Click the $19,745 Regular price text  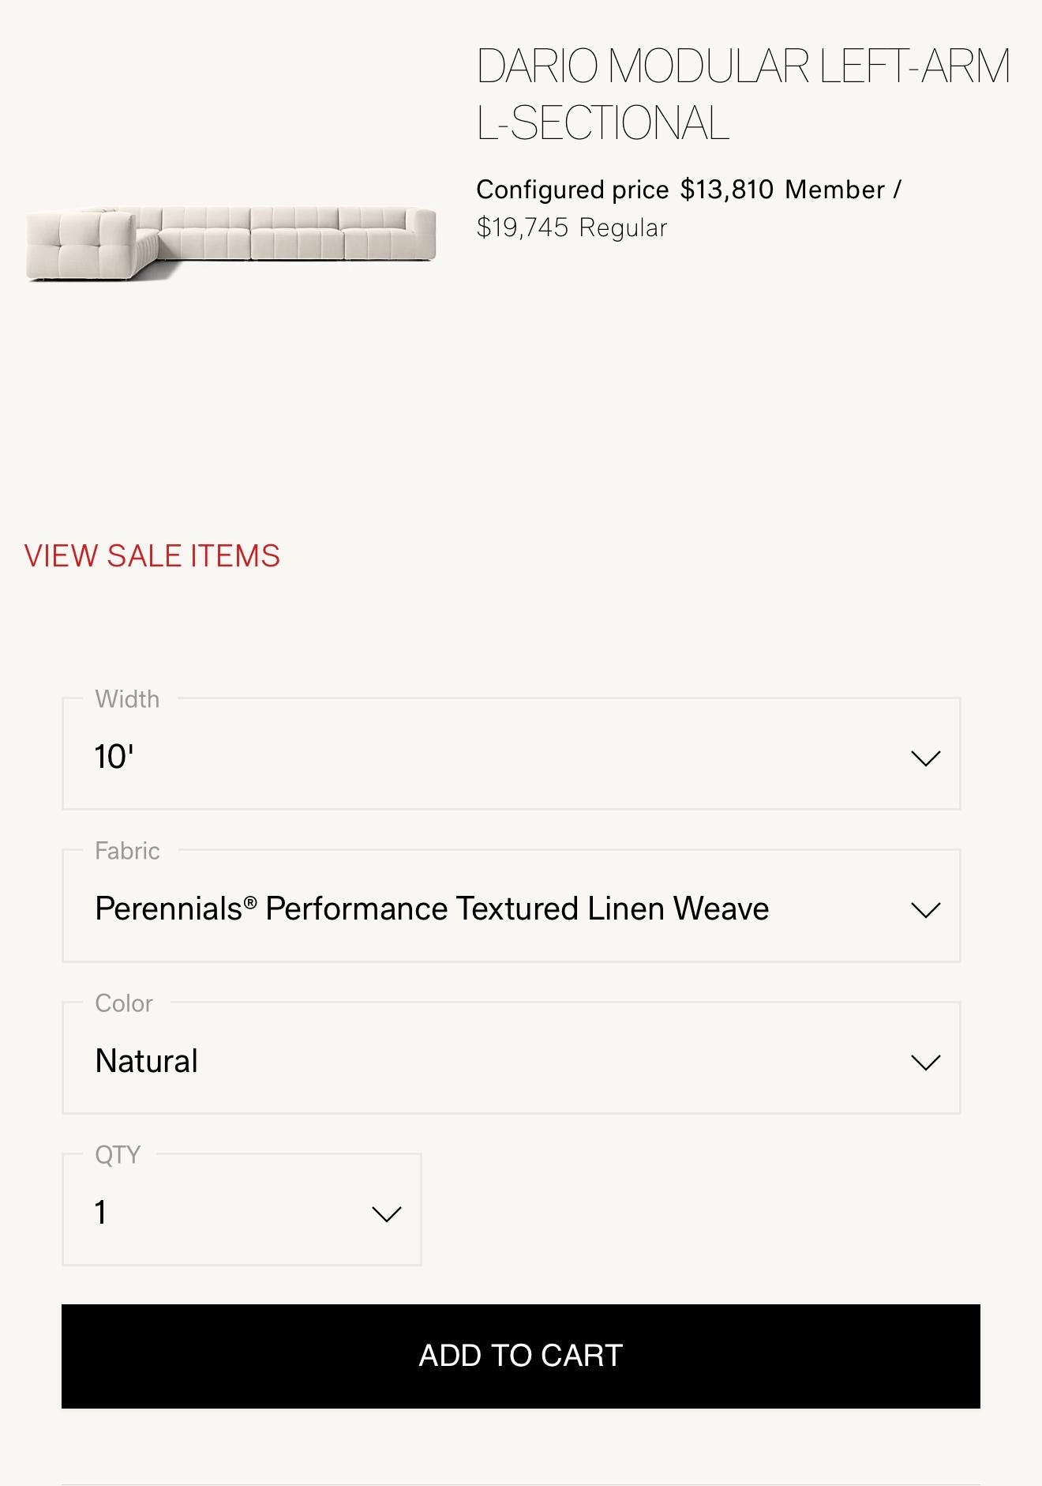(572, 228)
